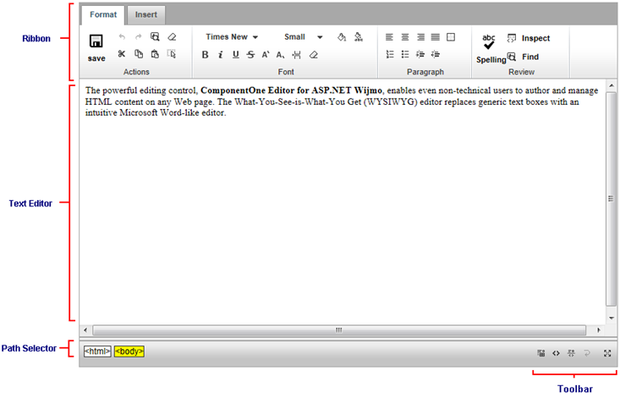Click the bold text 'ComponentOne Editor for ASP.NET Wijmo'
The width and height of the screenshot is (620, 403).
tap(292, 90)
